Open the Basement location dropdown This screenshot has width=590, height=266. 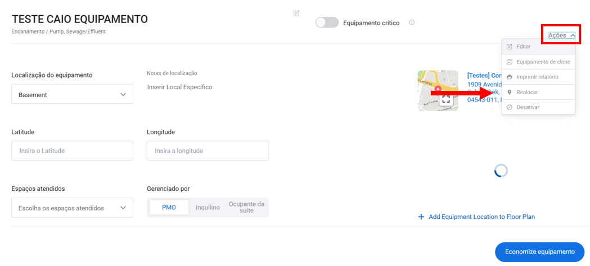72,94
